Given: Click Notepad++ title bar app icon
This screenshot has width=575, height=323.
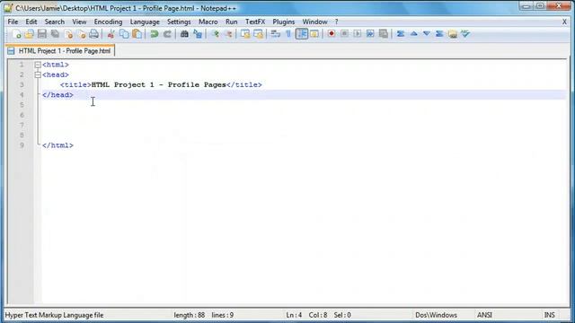Looking at the screenshot, I should (x=8, y=8).
